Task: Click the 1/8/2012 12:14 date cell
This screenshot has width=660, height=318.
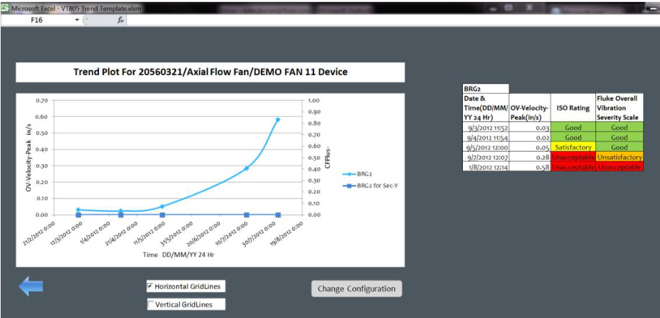Action: 486,166
